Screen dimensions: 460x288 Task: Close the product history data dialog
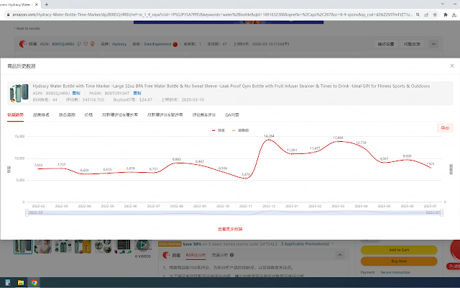coord(452,66)
